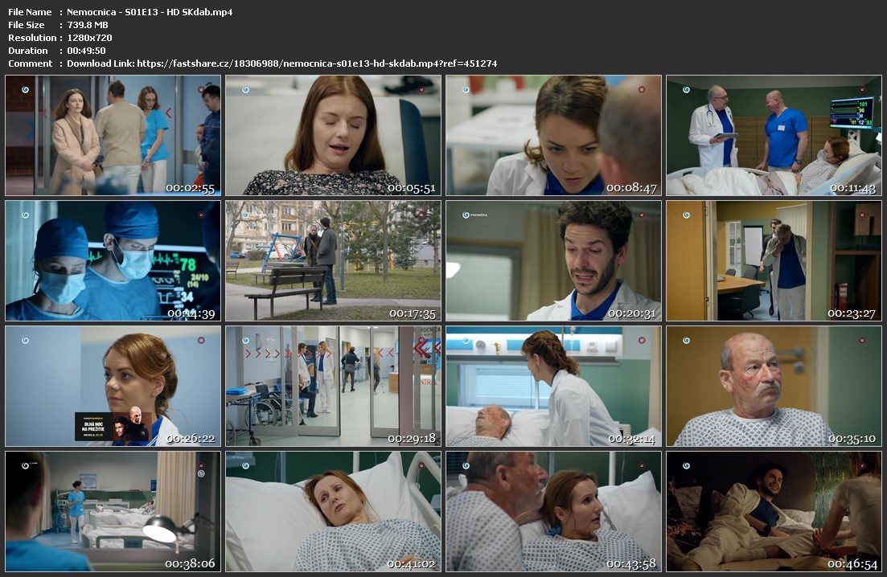The height and width of the screenshot is (577, 887).
Task: Select the woman-in-bed thumbnail at 00:41:02
Action: click(x=333, y=511)
